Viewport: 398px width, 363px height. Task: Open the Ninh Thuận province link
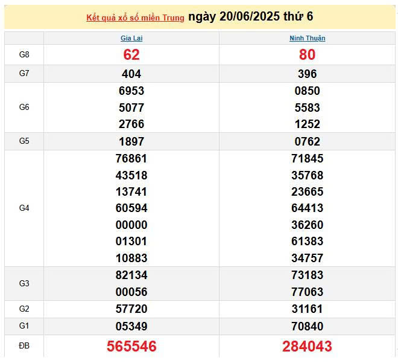tap(307, 38)
